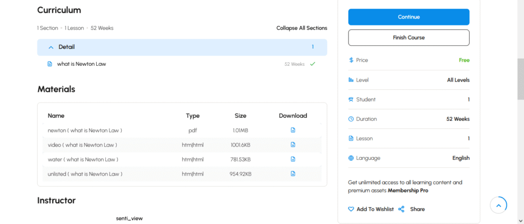
Task: Open the senti_view instructor profile
Action: click(x=129, y=218)
